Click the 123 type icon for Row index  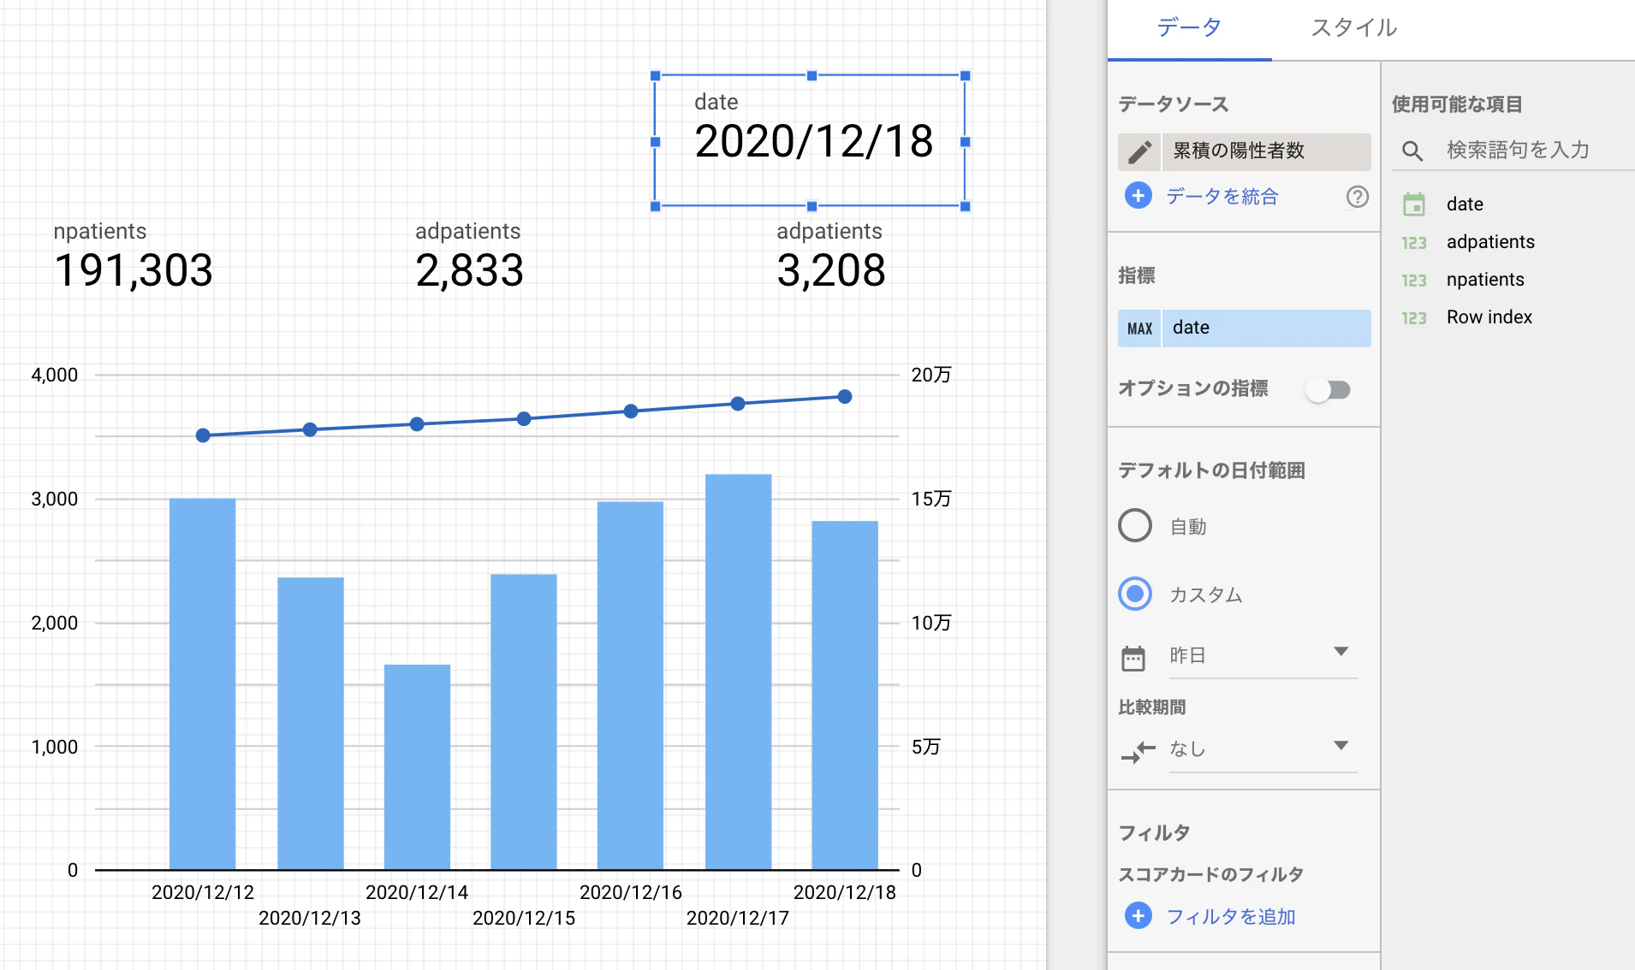click(x=1414, y=318)
